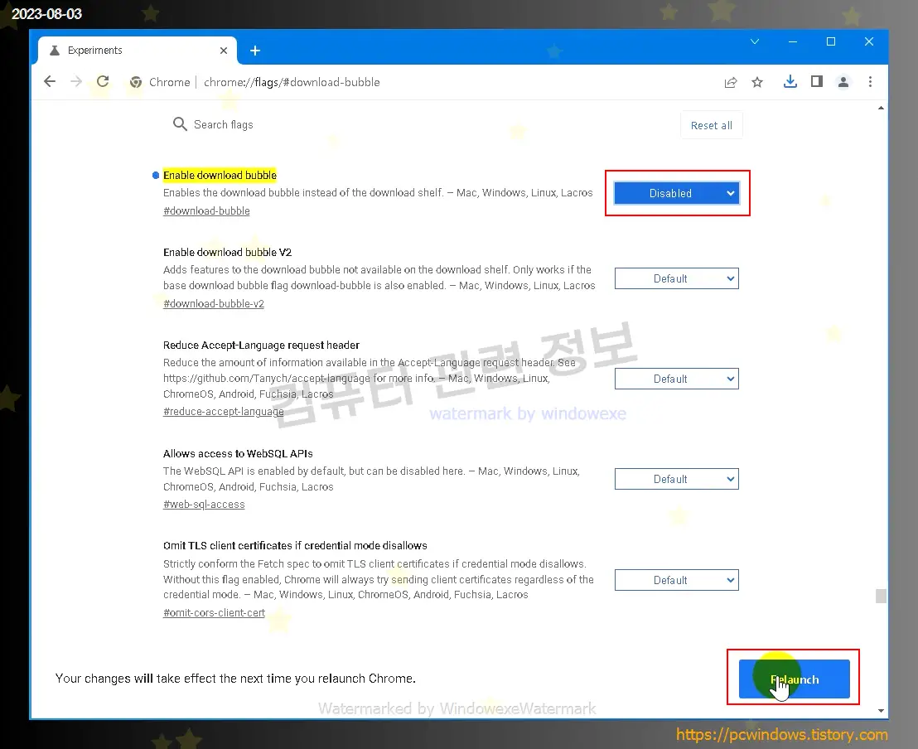Viewport: 918px width, 749px height.
Task: Click the address bar URL
Action: [x=292, y=82]
